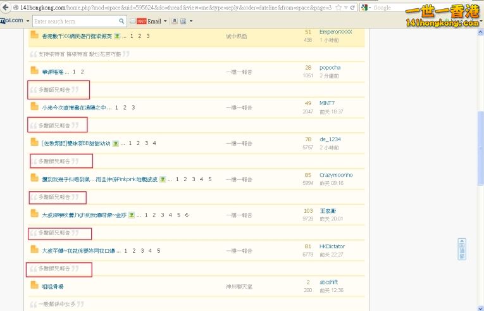484x311 pixels.
Task: Click image attachment icon on Crazymoonho's thread
Action: (x=163, y=179)
